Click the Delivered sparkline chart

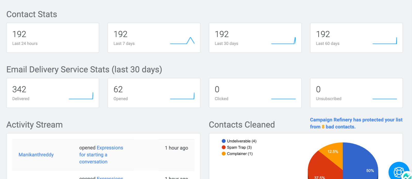(81, 96)
